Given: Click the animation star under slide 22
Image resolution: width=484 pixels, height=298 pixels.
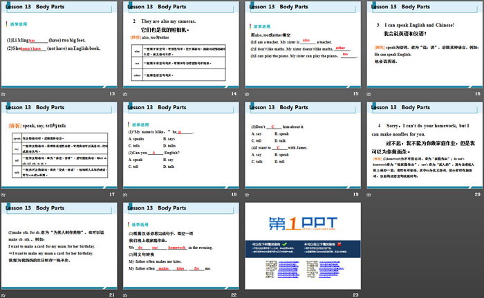Looking at the screenshot, I should [x=127, y=295].
